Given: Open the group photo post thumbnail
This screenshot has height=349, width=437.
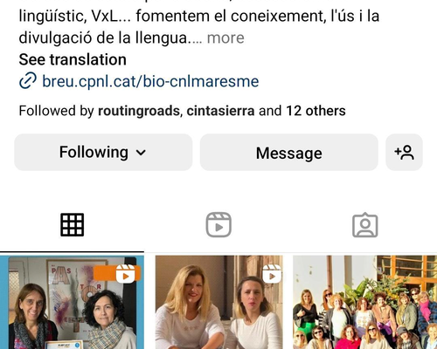Looking at the screenshot, I should click(365, 302).
